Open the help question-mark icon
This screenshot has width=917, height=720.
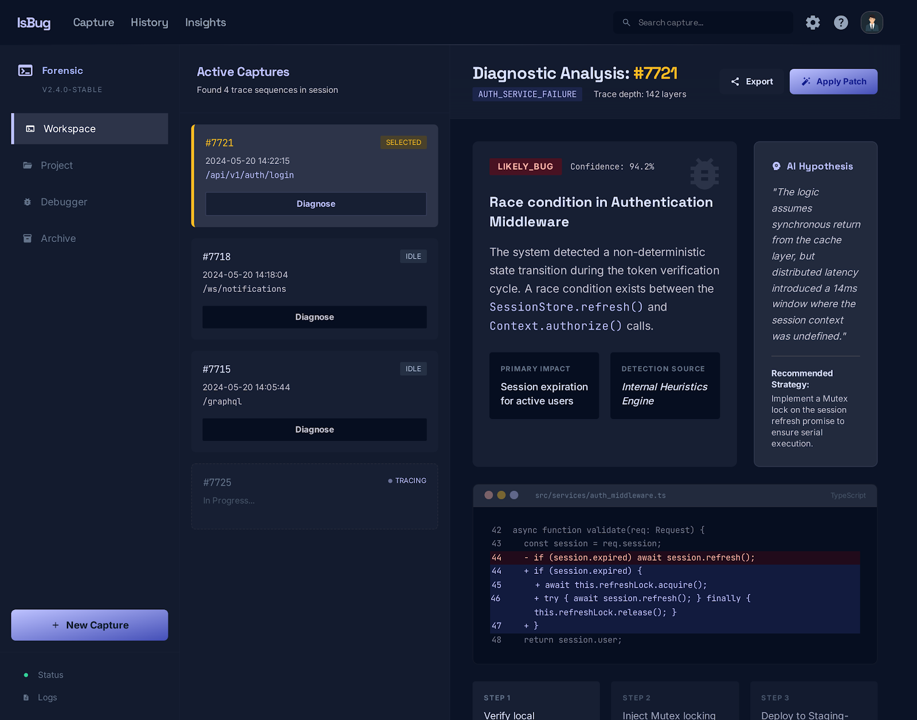click(x=840, y=22)
